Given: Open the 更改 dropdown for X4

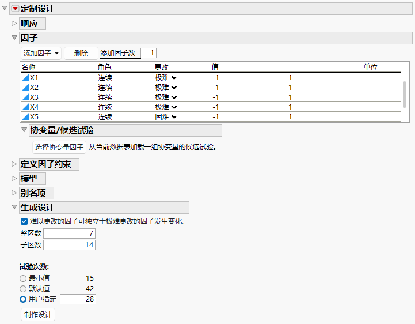Looking at the screenshot, I should [x=174, y=107].
